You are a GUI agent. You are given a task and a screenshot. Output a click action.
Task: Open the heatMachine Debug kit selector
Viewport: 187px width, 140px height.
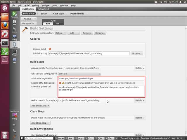(x=15, y=116)
